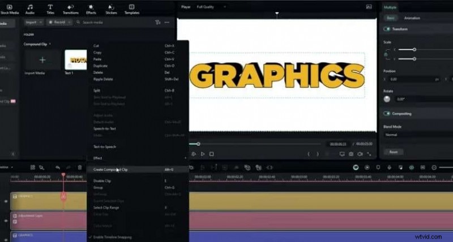Adjust the Scale Y slider
Screen dimensions: 453x242
[414, 59]
